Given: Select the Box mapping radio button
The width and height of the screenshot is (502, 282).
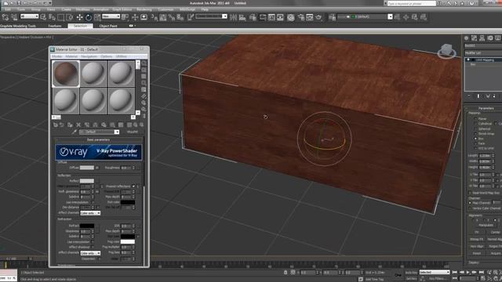Looking at the screenshot, I should point(475,139).
